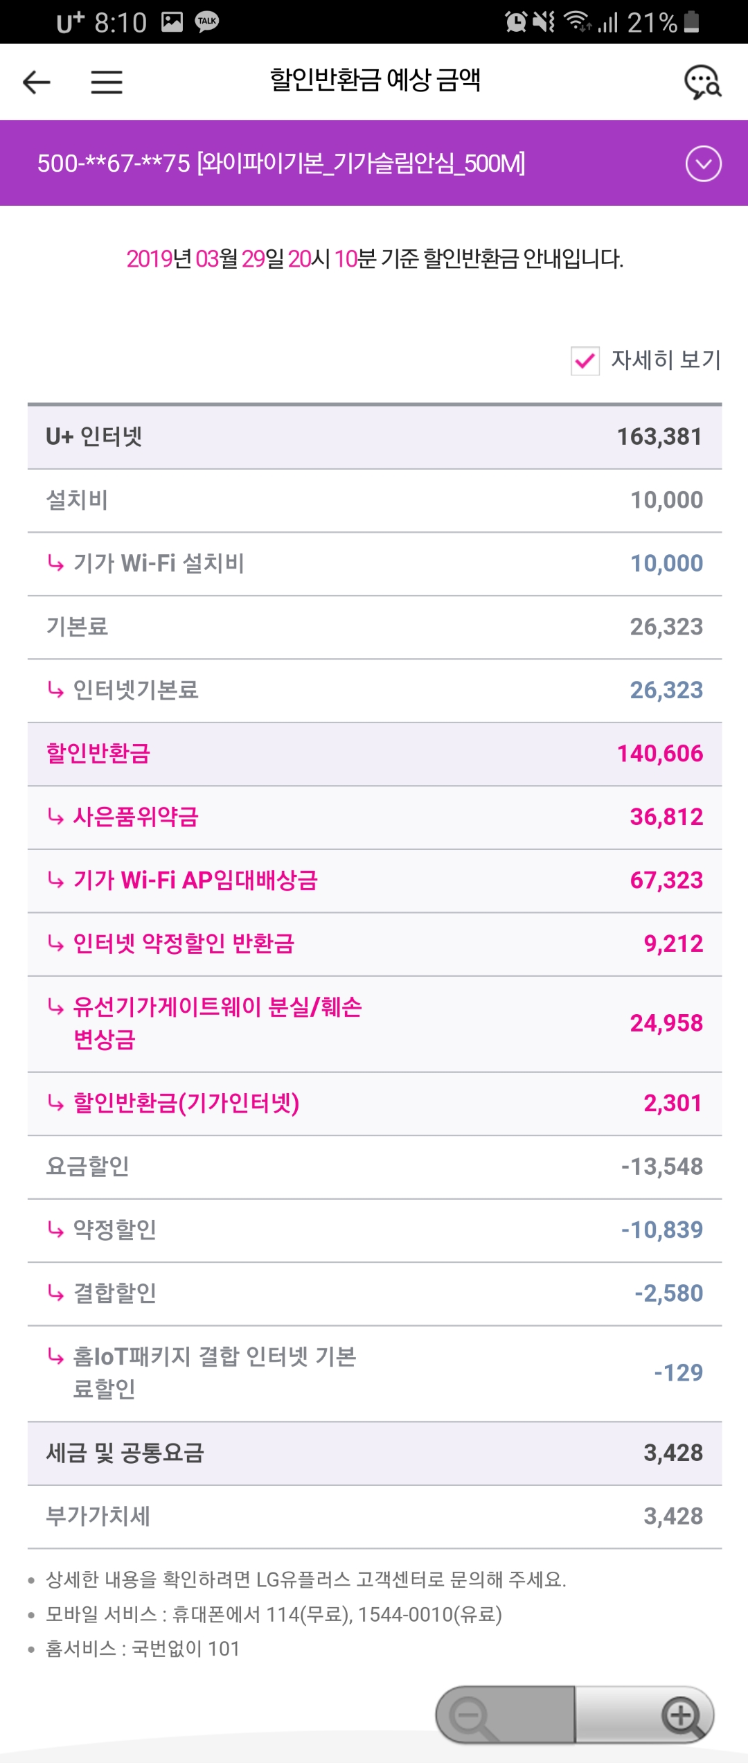The height and width of the screenshot is (1763, 748).
Task: Expand the account selector chevron
Action: coord(703,164)
